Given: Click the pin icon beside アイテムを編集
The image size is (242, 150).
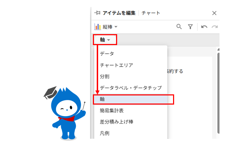Looking at the screenshot, I should click(97, 13).
